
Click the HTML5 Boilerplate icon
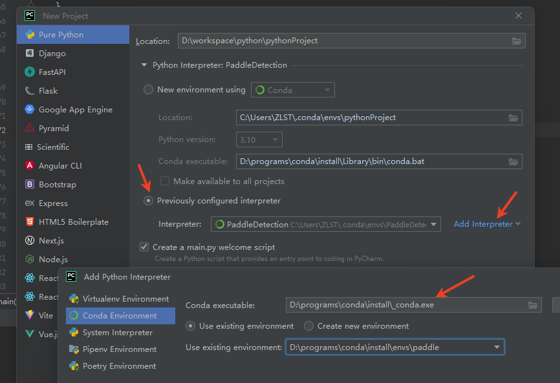click(30, 222)
